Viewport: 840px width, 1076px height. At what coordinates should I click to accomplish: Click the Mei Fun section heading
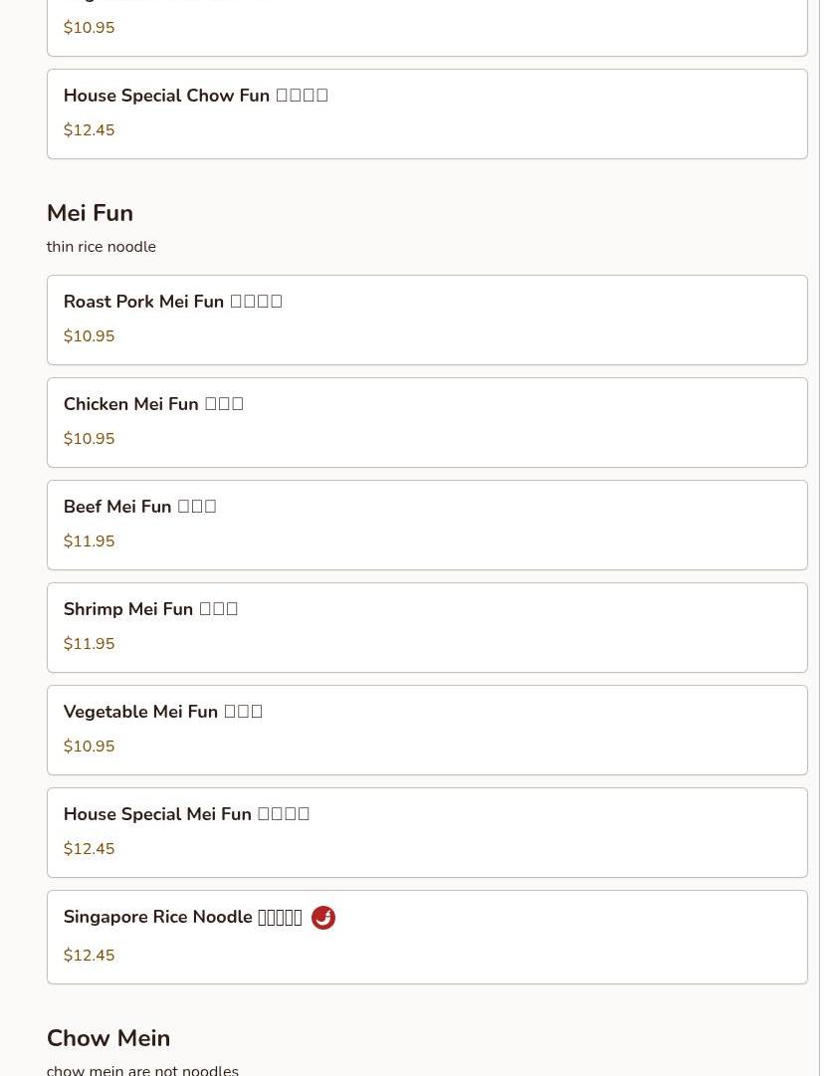(90, 213)
